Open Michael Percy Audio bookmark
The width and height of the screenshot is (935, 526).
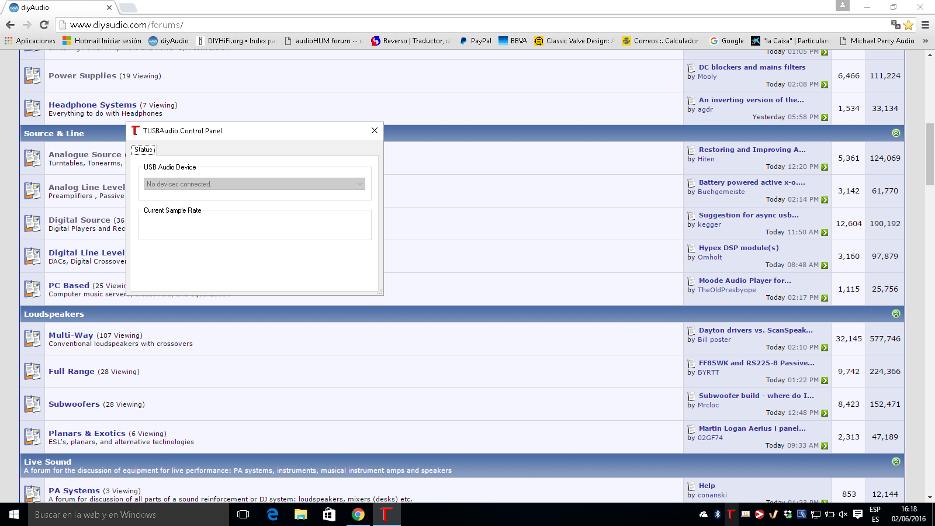[x=877, y=41]
